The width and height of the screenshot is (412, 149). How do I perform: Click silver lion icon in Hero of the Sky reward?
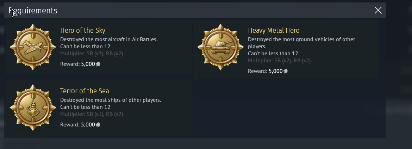tap(98, 64)
